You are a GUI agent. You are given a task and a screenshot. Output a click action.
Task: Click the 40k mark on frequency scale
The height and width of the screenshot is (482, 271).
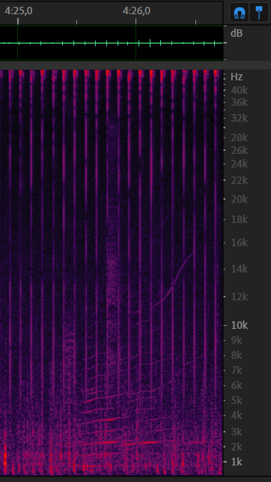tap(240, 90)
